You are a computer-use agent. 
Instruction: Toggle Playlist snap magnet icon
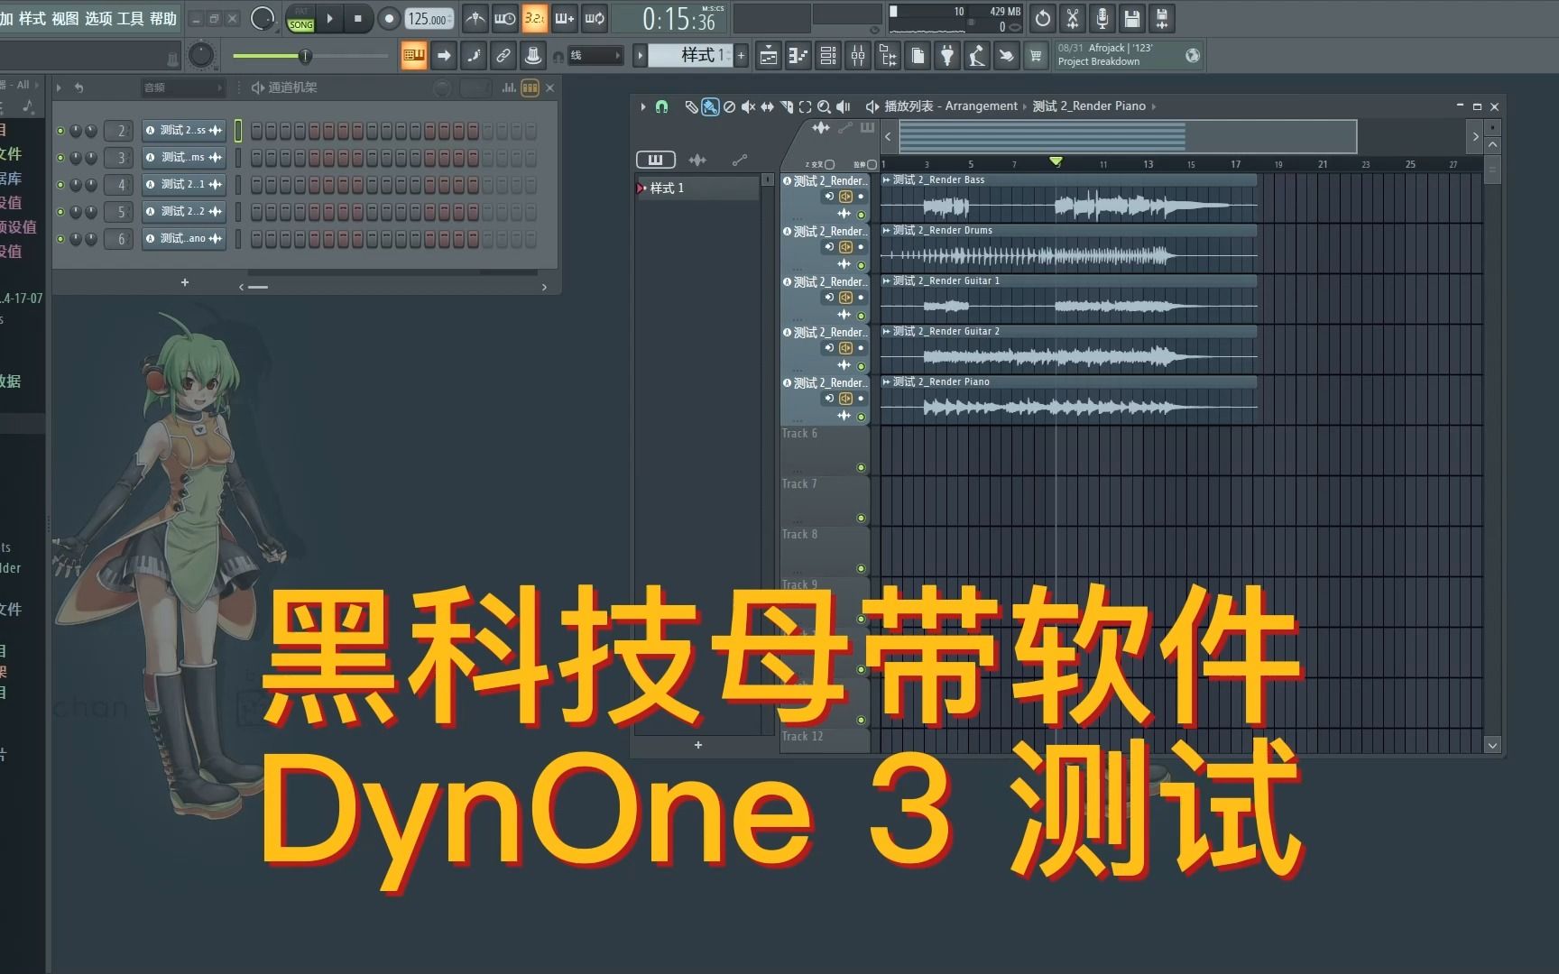tap(661, 106)
